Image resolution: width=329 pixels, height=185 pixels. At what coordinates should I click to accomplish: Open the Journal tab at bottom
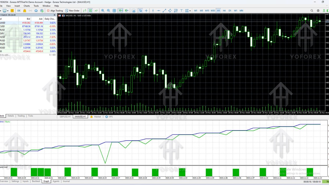[66, 181]
